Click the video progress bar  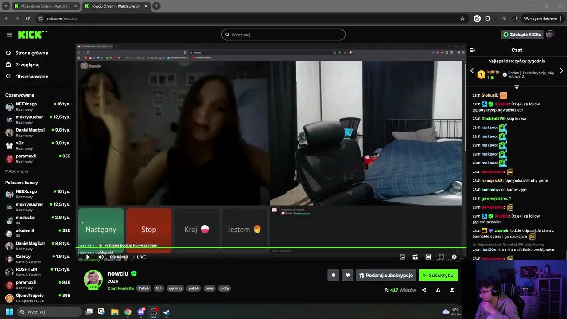tap(271, 248)
